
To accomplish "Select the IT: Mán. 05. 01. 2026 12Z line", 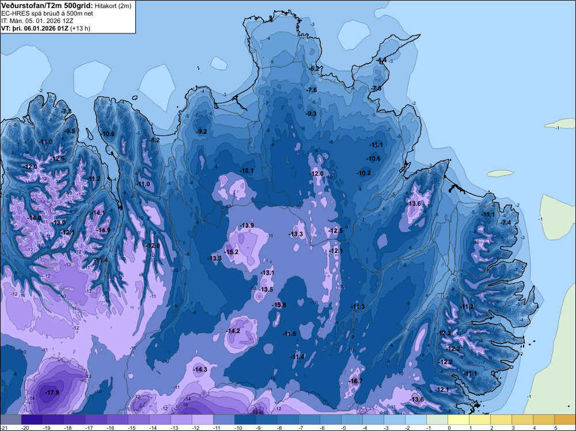I will [x=37, y=21].
